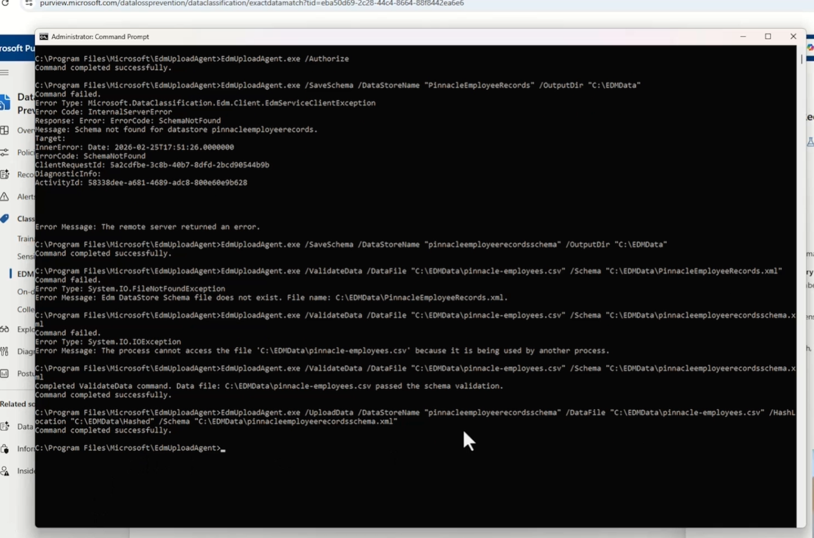Click the EdmServiceClientException error type line
Image resolution: width=814 pixels, height=538 pixels.
205,103
